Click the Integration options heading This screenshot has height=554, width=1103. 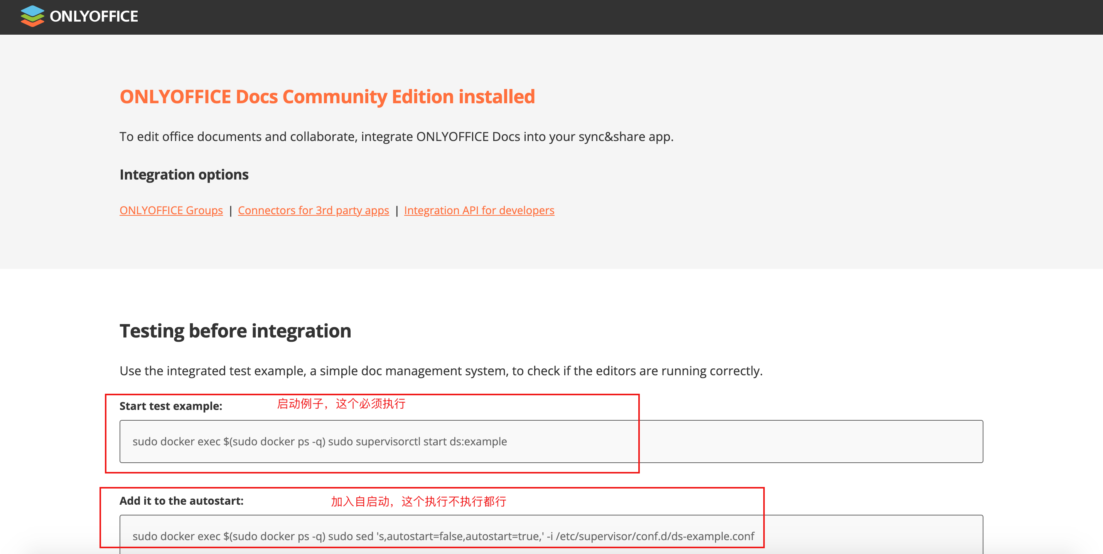click(x=184, y=175)
